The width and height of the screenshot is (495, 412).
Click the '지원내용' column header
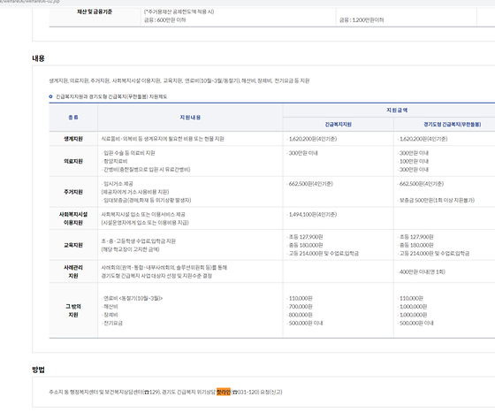pyautogui.click(x=190, y=118)
